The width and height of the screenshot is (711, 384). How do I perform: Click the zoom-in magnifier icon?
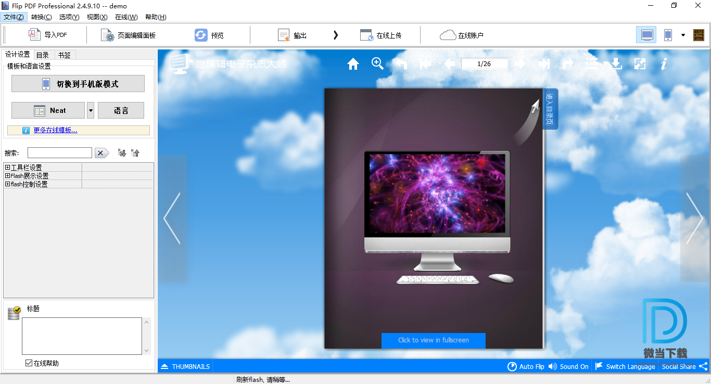tap(377, 63)
